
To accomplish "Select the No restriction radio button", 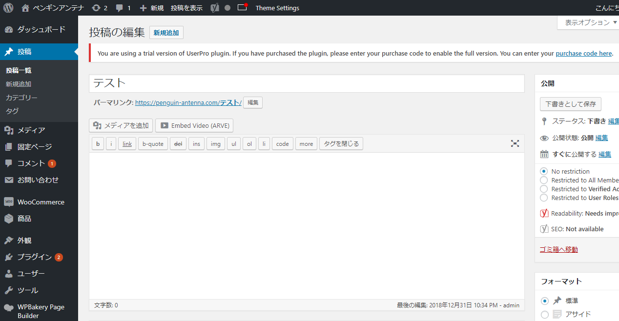I will tap(544, 171).
